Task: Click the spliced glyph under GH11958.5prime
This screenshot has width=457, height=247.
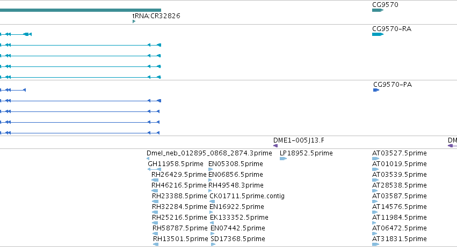Action: click(x=155, y=169)
